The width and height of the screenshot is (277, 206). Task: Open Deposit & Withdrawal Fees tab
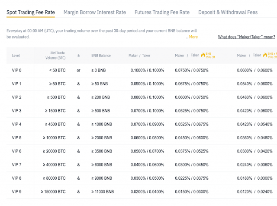coord(228,12)
